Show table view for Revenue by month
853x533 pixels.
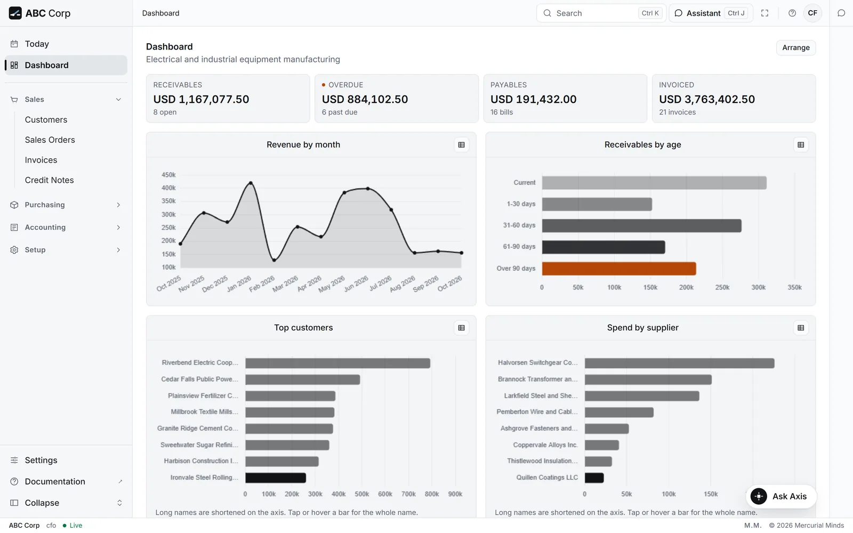[462, 145]
